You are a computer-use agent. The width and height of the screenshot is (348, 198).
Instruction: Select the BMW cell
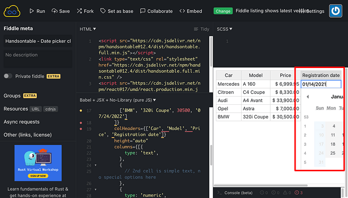point(228,117)
